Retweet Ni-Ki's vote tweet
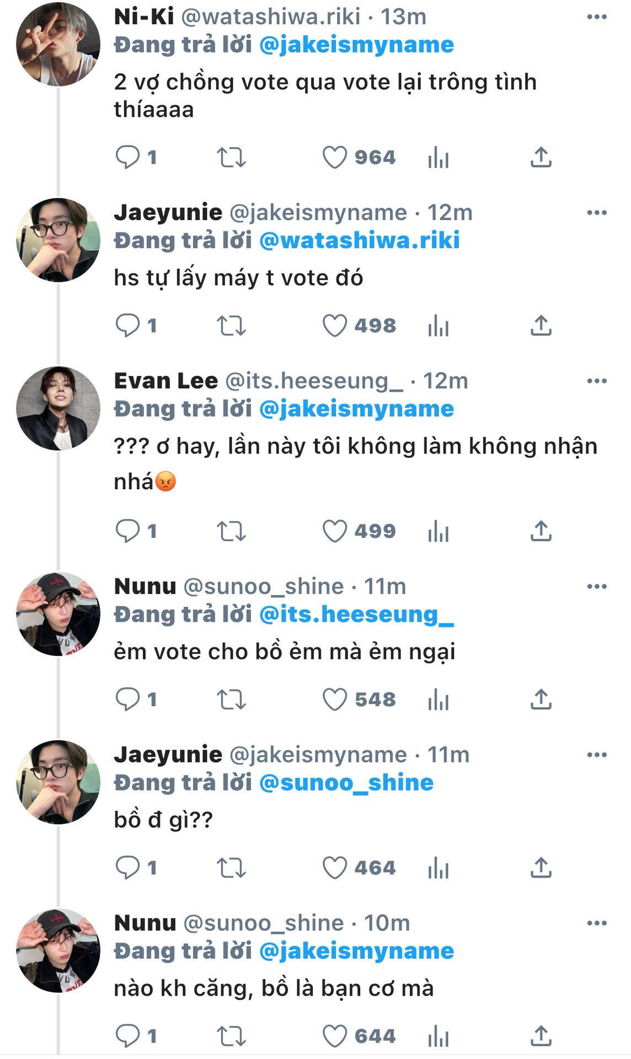631x1059 pixels. [x=231, y=158]
